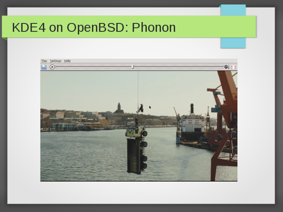Click the green title banner's left edge
The height and width of the screenshot is (212, 283).
coord(4,27)
